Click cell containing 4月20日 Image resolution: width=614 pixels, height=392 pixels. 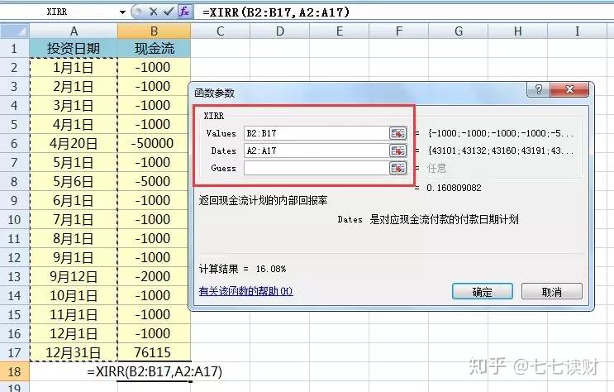pyautogui.click(x=74, y=143)
